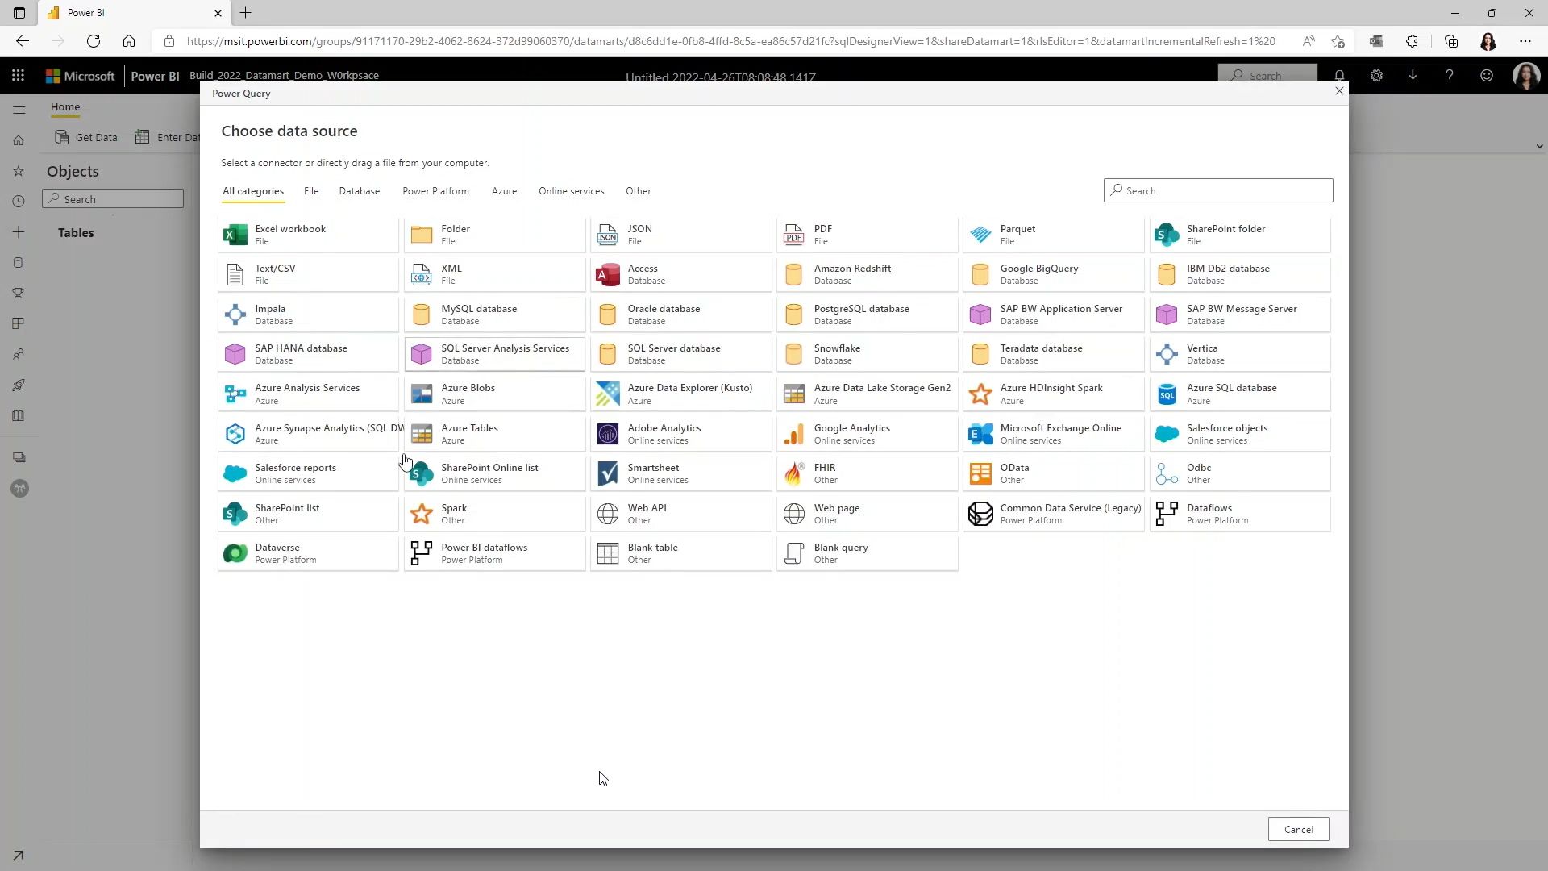The height and width of the screenshot is (871, 1548).
Task: Filter connectors by File category
Action: point(311,191)
